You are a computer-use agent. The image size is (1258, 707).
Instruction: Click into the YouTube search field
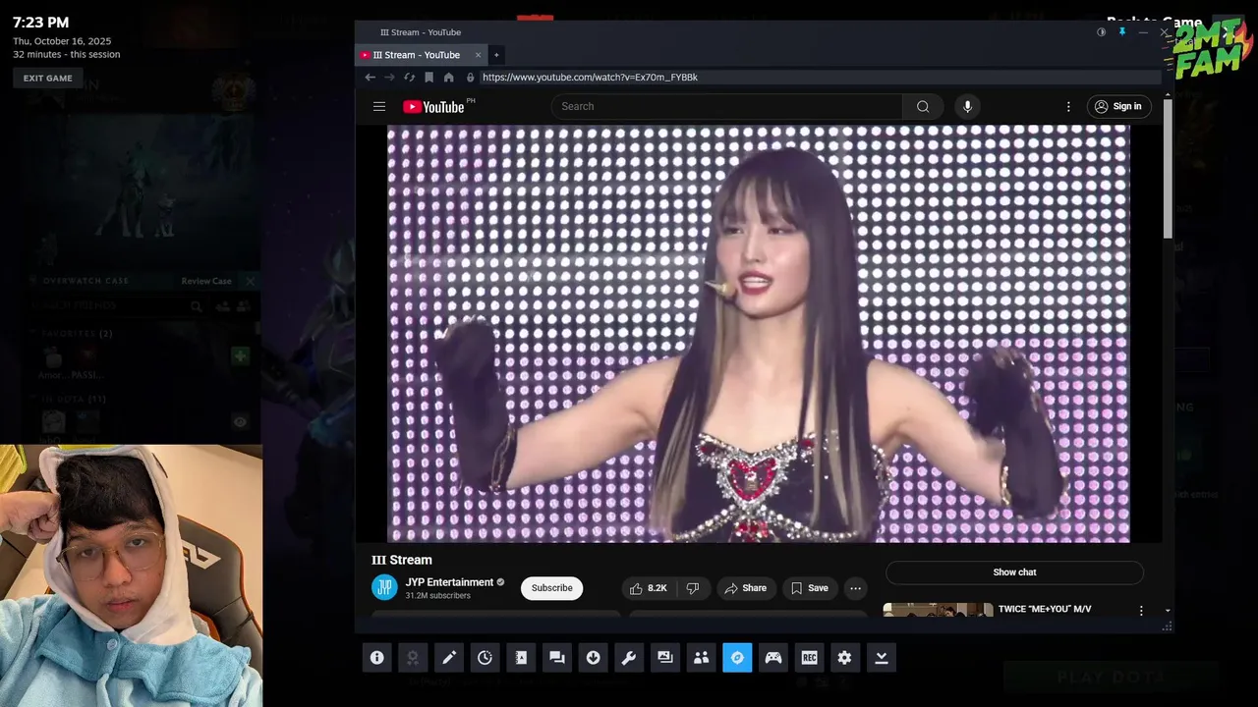pos(726,106)
